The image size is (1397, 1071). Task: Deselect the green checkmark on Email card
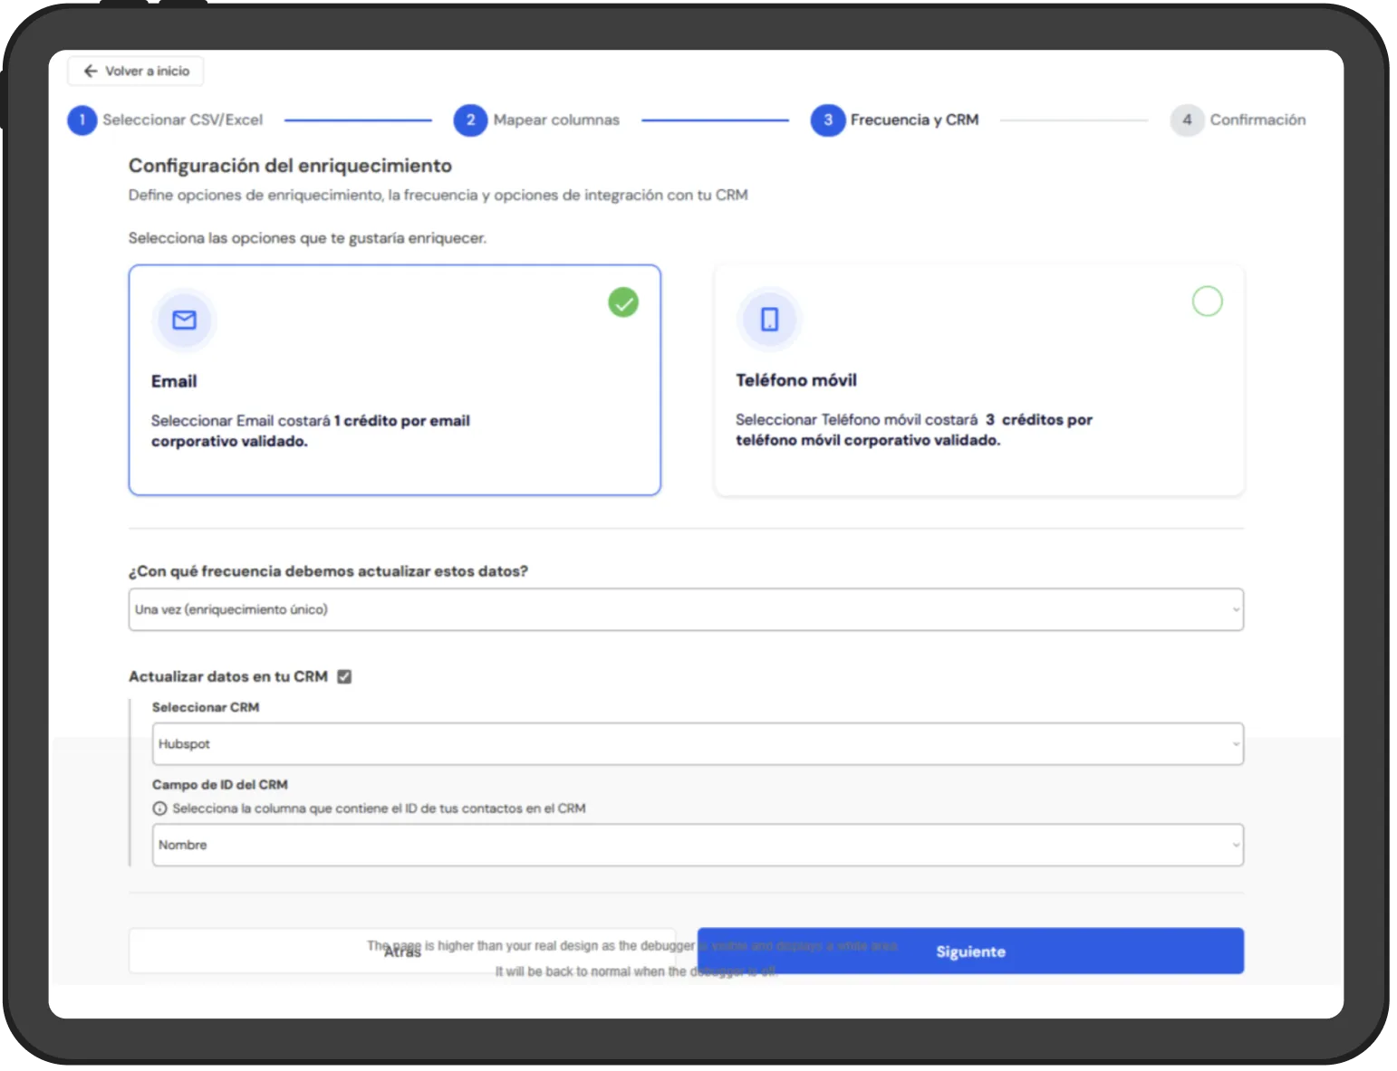[623, 302]
